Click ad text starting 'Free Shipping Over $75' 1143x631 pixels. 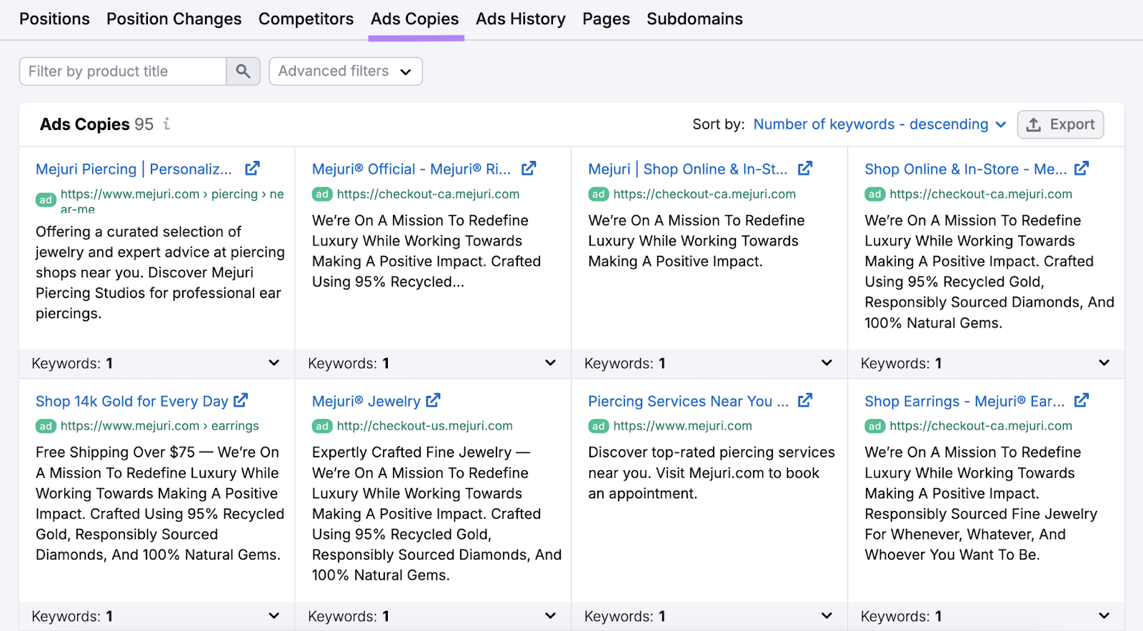tap(160, 504)
